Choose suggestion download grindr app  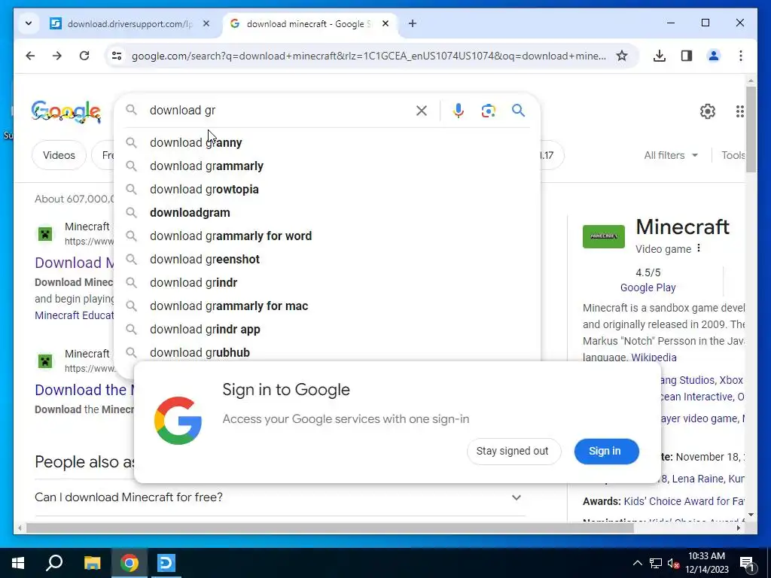327,330
